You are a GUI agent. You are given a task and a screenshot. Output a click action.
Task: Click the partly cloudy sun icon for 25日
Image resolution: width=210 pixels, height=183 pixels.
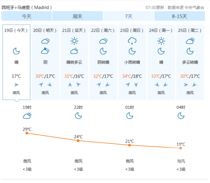190,41
